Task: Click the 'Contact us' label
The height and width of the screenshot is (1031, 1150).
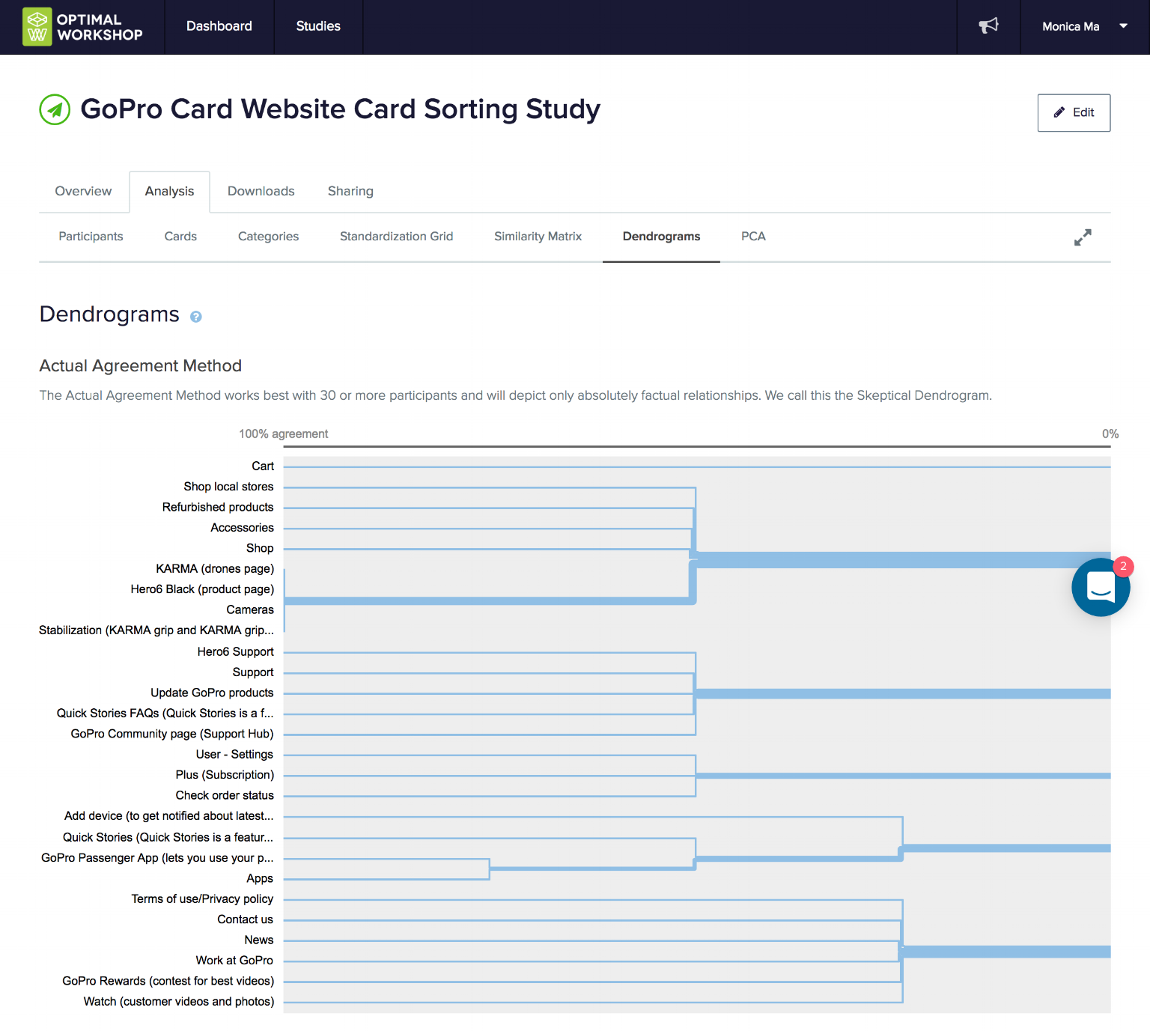Action: point(245,919)
